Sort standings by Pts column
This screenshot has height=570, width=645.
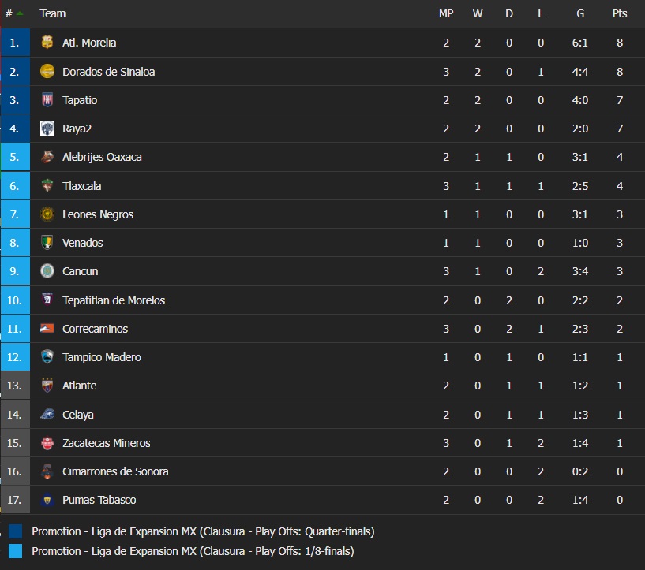pos(619,13)
